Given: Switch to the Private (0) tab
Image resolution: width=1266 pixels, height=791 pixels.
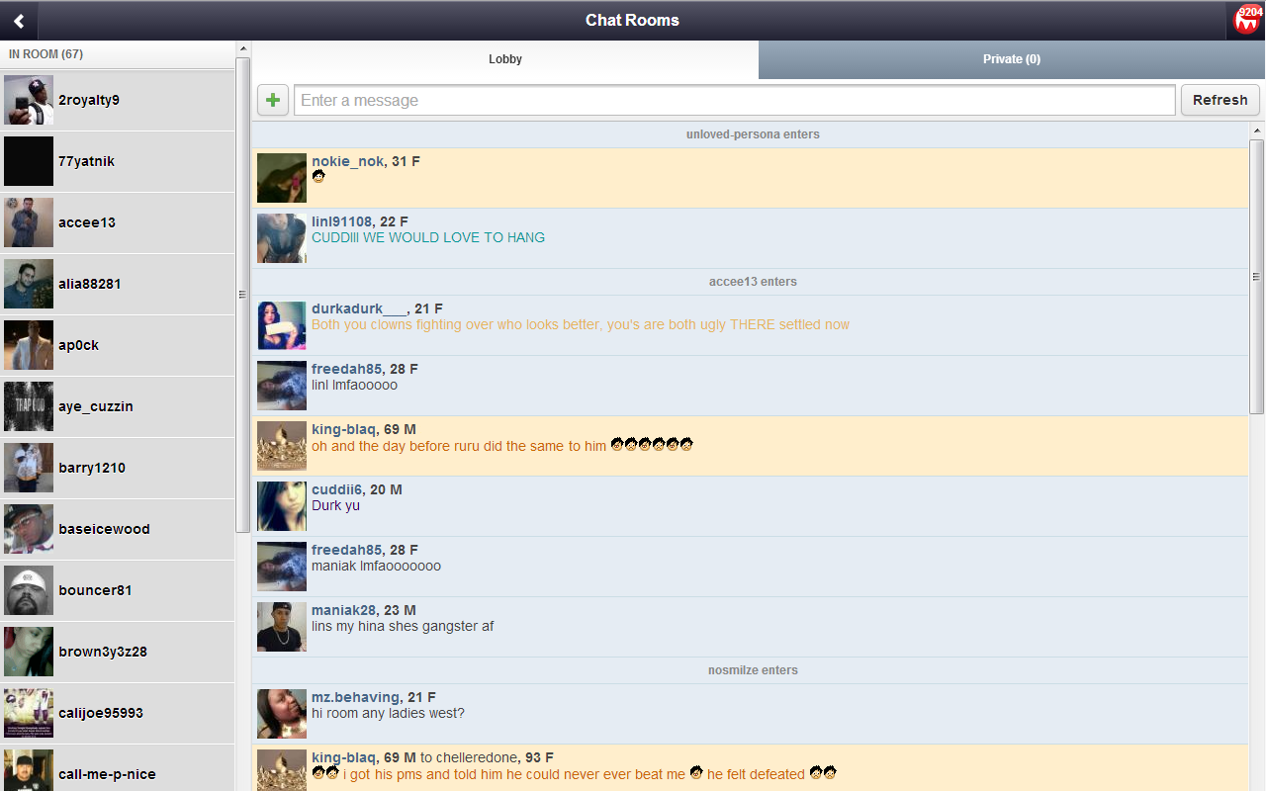Looking at the screenshot, I should point(1011,59).
